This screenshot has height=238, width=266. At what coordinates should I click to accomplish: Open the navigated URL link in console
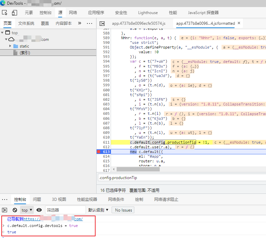[53, 219]
